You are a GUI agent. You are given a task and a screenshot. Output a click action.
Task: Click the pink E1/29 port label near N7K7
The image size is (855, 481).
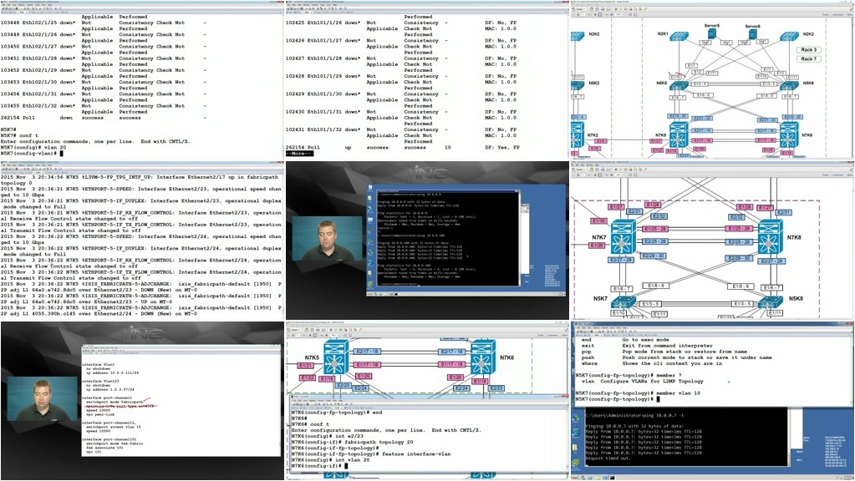597,246
